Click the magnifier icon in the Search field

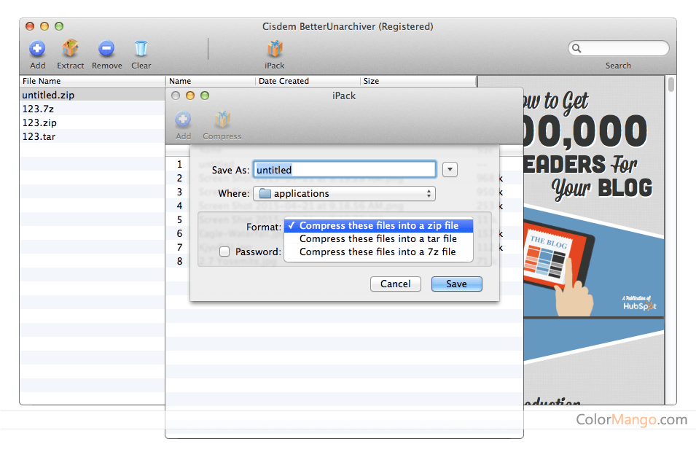tap(576, 47)
